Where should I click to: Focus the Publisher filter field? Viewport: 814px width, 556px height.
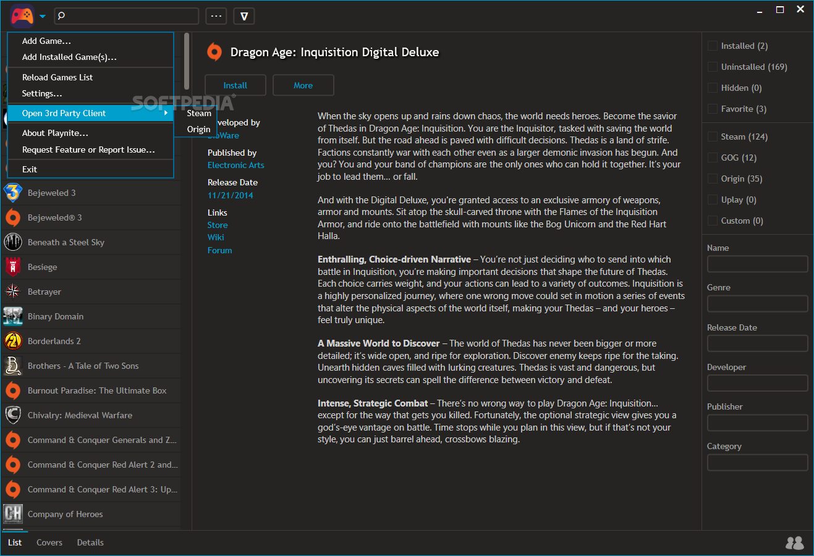(x=758, y=423)
